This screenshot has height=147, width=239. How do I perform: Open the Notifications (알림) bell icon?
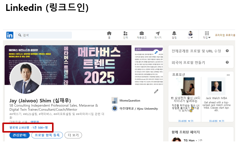(x=174, y=33)
